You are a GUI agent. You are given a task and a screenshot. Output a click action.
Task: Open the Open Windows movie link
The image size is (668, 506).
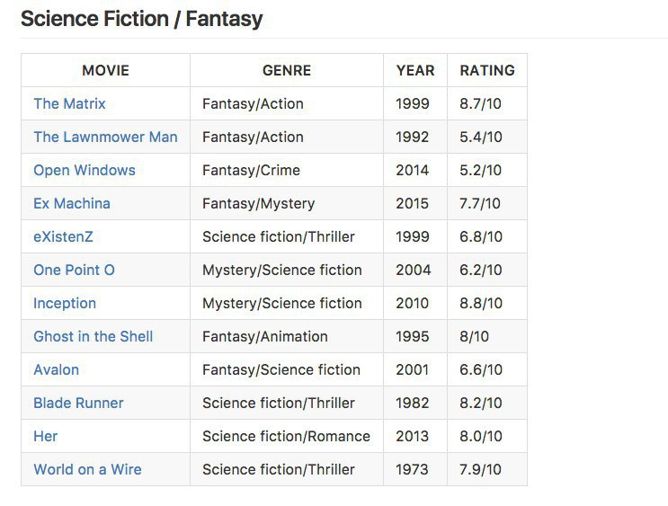coord(85,171)
